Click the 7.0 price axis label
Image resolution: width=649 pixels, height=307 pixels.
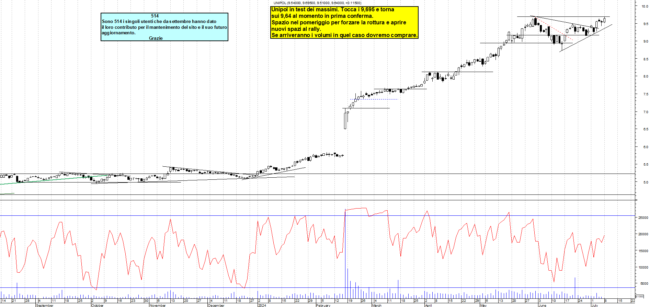click(646, 112)
